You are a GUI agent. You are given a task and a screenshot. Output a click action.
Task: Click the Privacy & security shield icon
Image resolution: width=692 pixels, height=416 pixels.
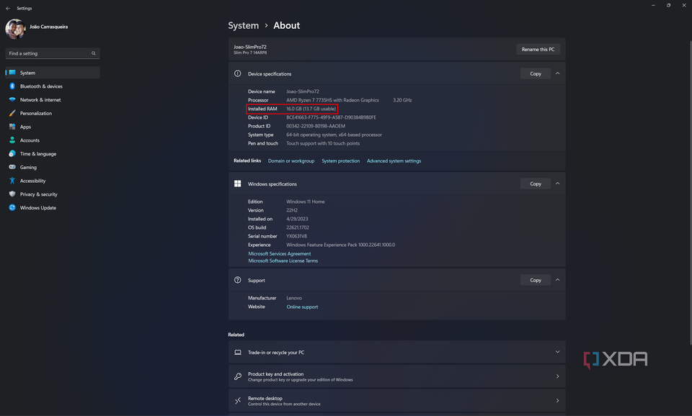pyautogui.click(x=12, y=194)
